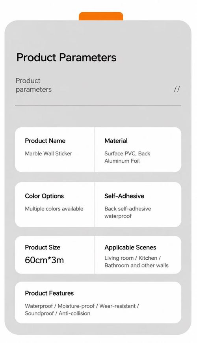Click the Product Size heading

[x=43, y=247]
